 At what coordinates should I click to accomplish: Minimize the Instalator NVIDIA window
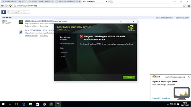[121, 22]
